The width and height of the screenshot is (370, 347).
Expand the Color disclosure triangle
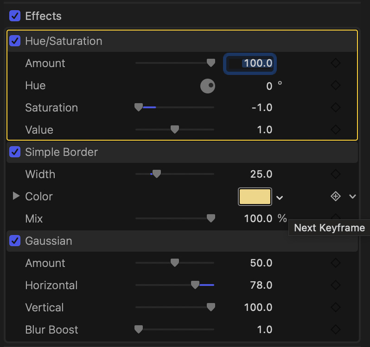[16, 196]
